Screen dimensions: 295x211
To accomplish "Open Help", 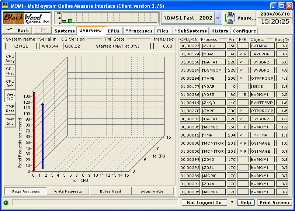I will coord(246,203).
